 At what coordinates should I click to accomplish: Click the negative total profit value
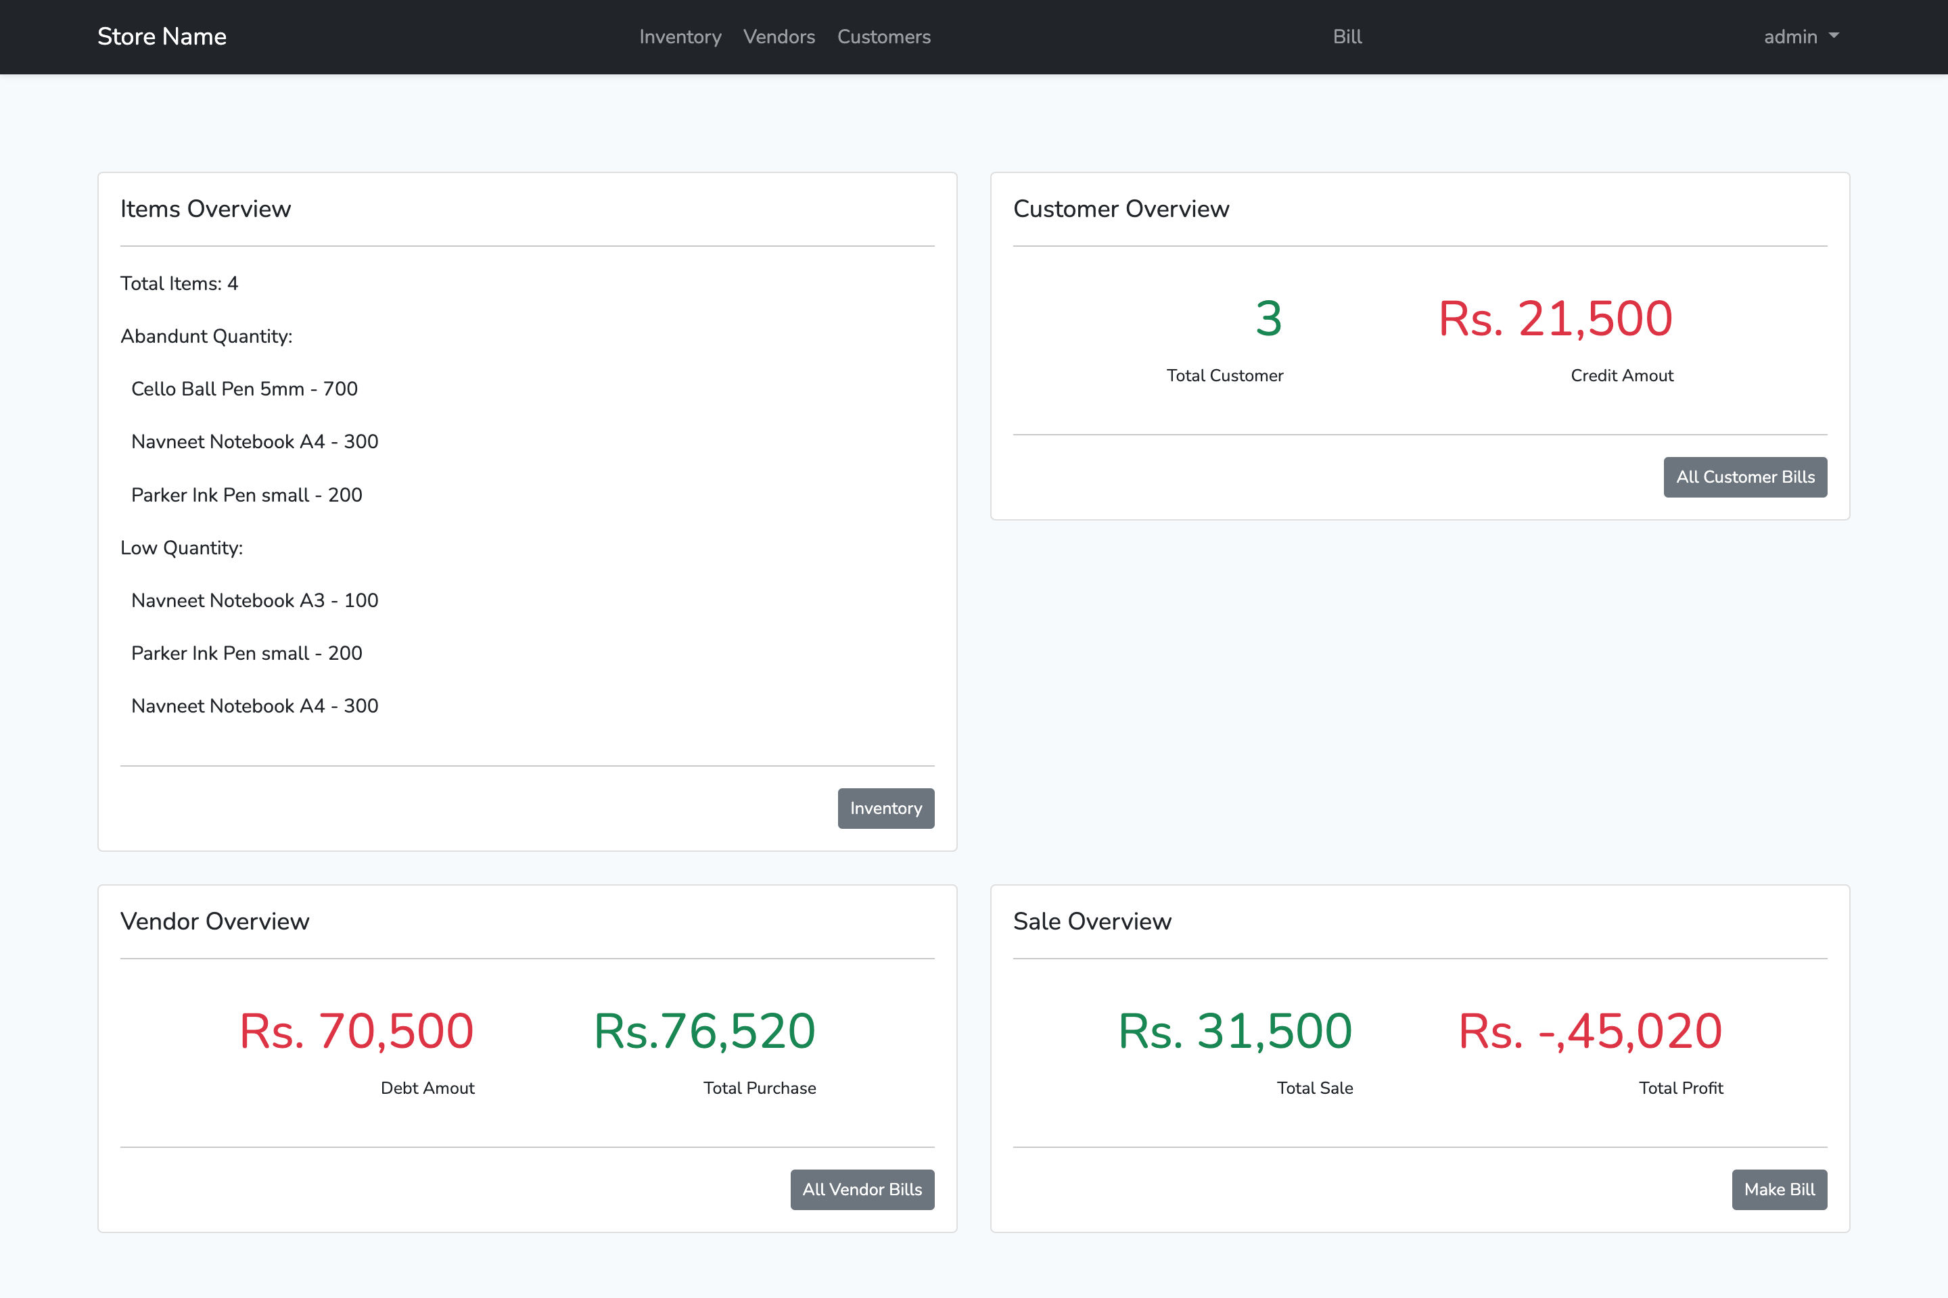pyautogui.click(x=1590, y=1032)
